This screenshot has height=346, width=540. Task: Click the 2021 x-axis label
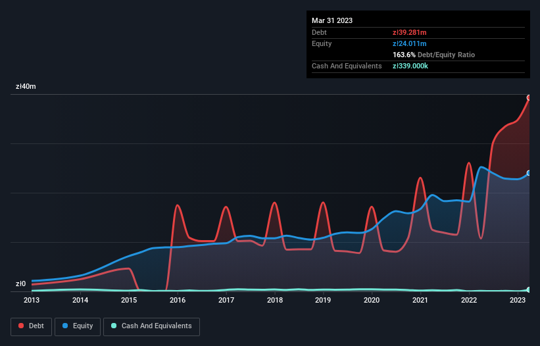tap(420, 300)
